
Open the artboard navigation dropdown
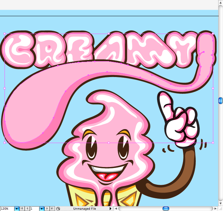coord(42,209)
